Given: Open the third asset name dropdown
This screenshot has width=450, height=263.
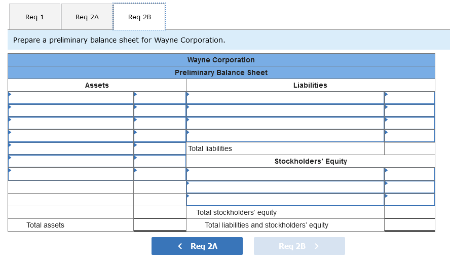Looking at the screenshot, I should coord(70,123).
